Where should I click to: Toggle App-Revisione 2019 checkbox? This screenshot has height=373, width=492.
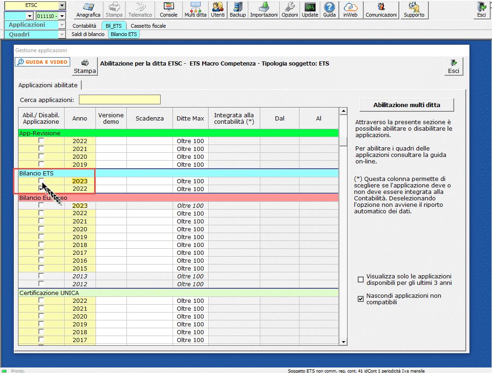(41, 164)
